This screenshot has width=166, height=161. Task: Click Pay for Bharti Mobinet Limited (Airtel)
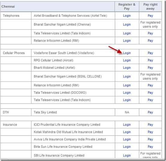coord(150,68)
